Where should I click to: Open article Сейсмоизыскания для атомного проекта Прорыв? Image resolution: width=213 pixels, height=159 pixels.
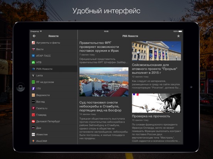tap(155, 69)
